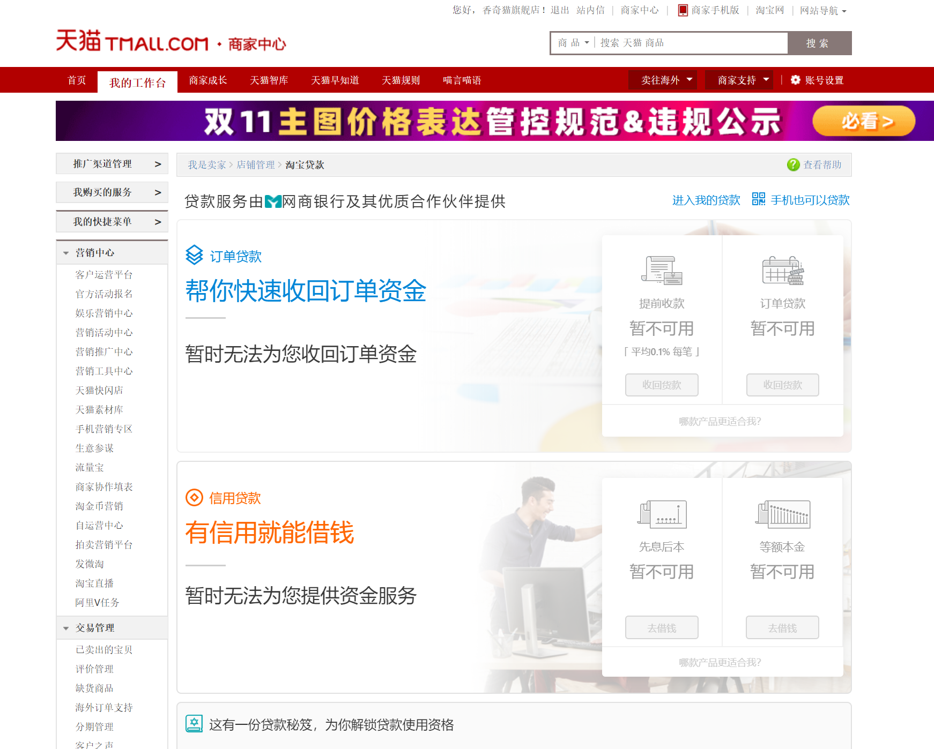Open 分期管理 in sidebar
The height and width of the screenshot is (749, 934).
tap(94, 727)
